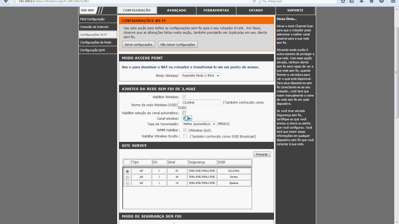Click the Não Salvar Configurações button
Image resolution: width=399 pixels, height=224 pixels.
click(x=178, y=44)
